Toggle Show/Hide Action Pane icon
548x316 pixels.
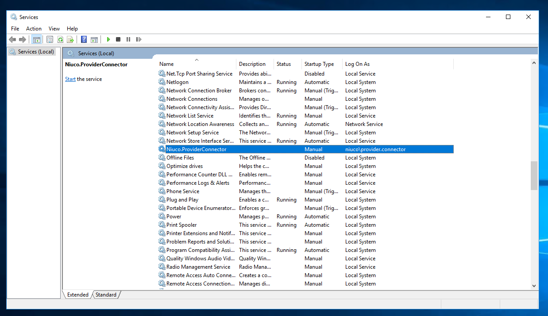94,39
